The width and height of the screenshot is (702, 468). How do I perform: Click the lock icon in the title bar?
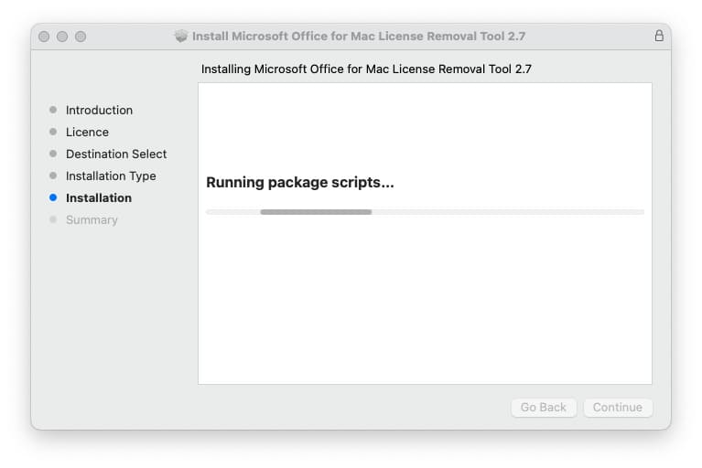659,37
